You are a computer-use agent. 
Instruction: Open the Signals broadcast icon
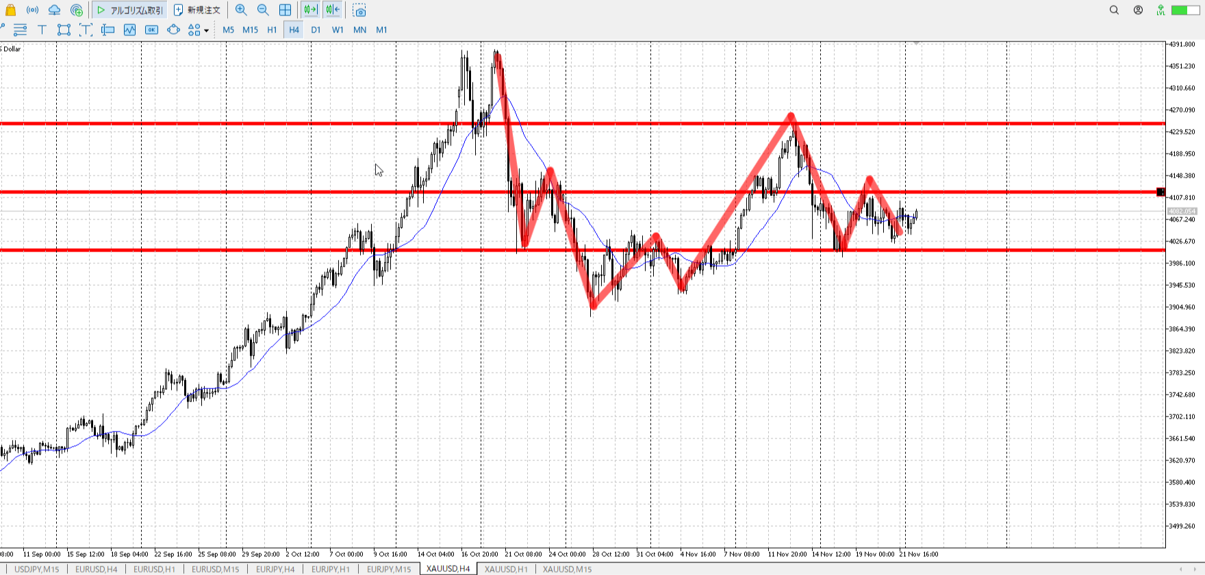pyautogui.click(x=32, y=10)
